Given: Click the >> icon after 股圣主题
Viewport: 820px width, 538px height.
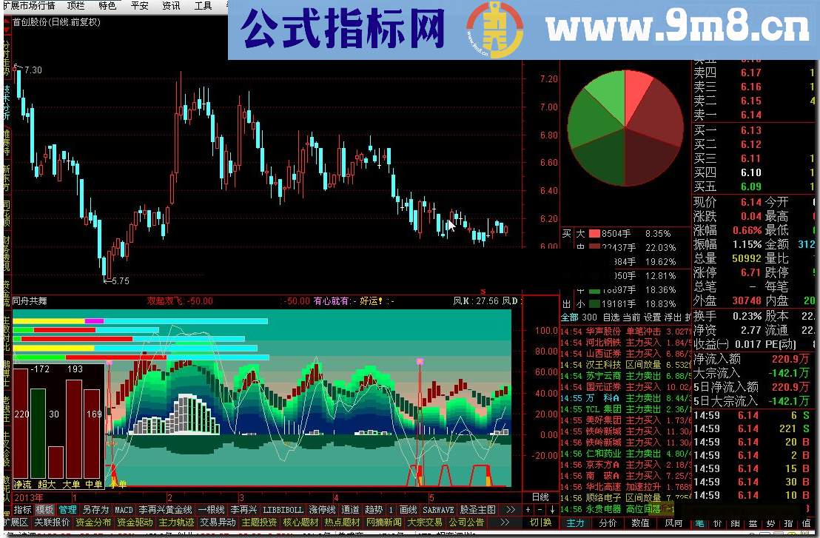Looking at the screenshot, I should pos(511,510).
